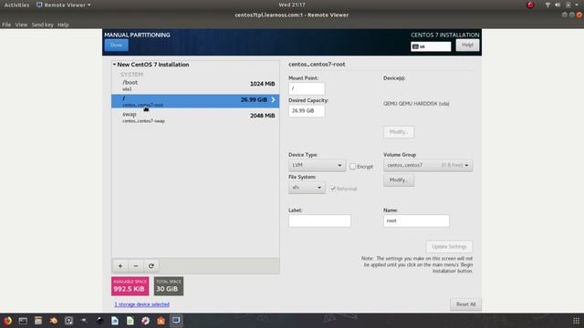Click the keyboard layout icon next to us

tap(416, 46)
